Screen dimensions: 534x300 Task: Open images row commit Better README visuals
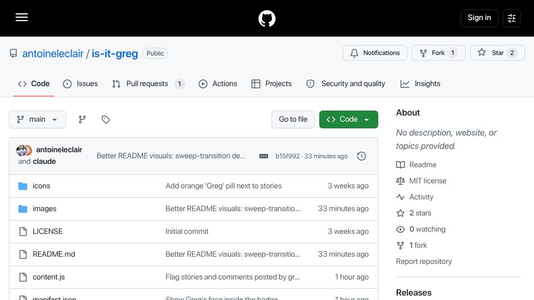233,208
